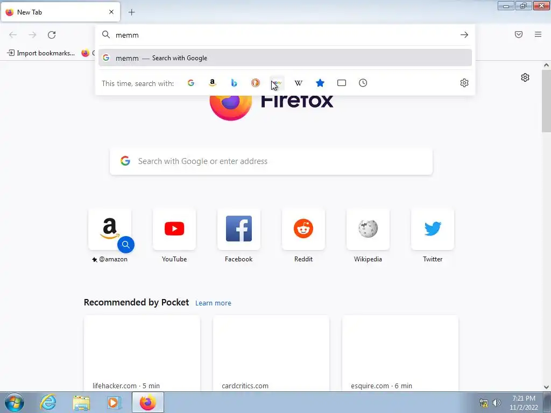Search this time with Amazon icon
The height and width of the screenshot is (413, 551).
coord(212,83)
